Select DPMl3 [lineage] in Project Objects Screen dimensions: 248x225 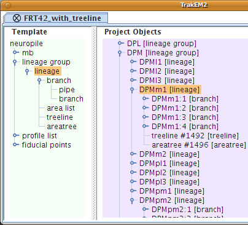click(167, 81)
